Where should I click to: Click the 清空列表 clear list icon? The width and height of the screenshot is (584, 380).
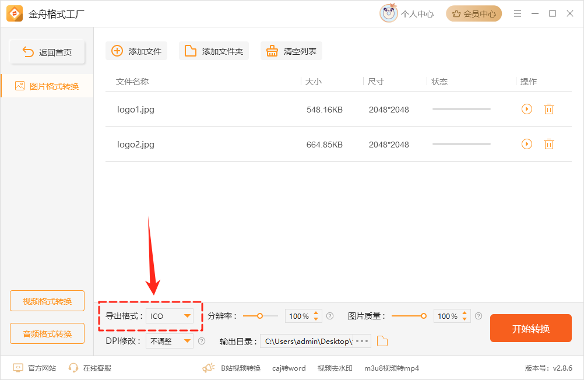[x=272, y=51]
